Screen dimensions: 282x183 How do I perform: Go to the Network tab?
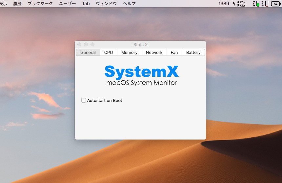tap(154, 53)
